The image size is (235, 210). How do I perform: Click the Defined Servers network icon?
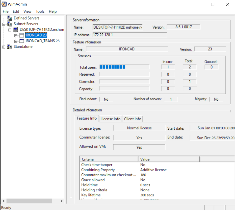point(10,18)
